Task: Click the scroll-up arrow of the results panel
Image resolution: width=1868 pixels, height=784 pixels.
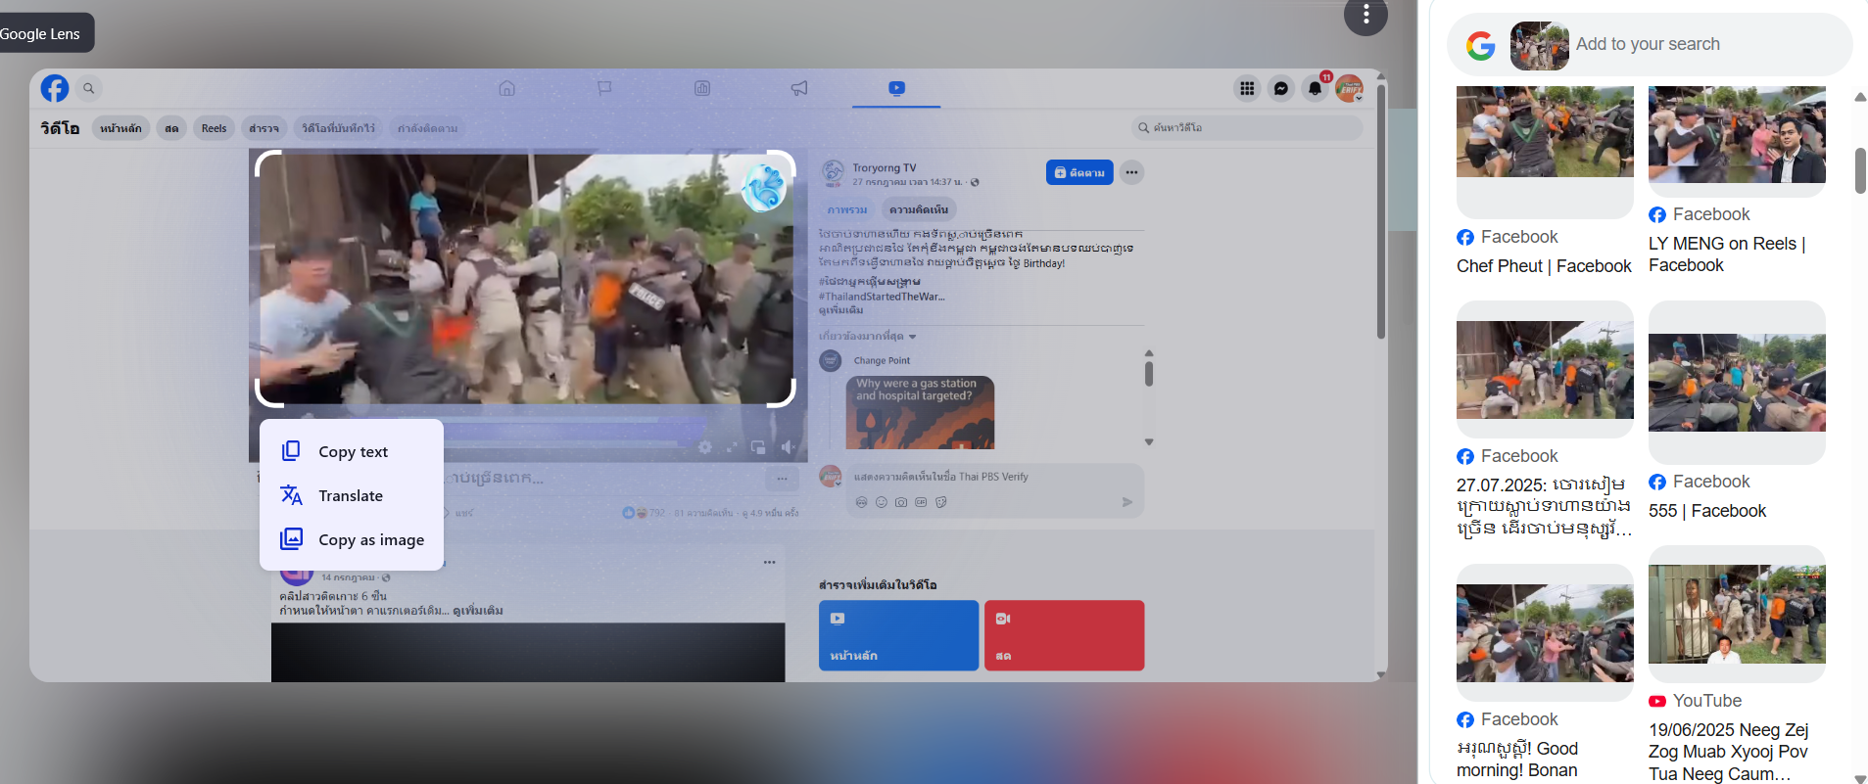Action: coord(1860,97)
